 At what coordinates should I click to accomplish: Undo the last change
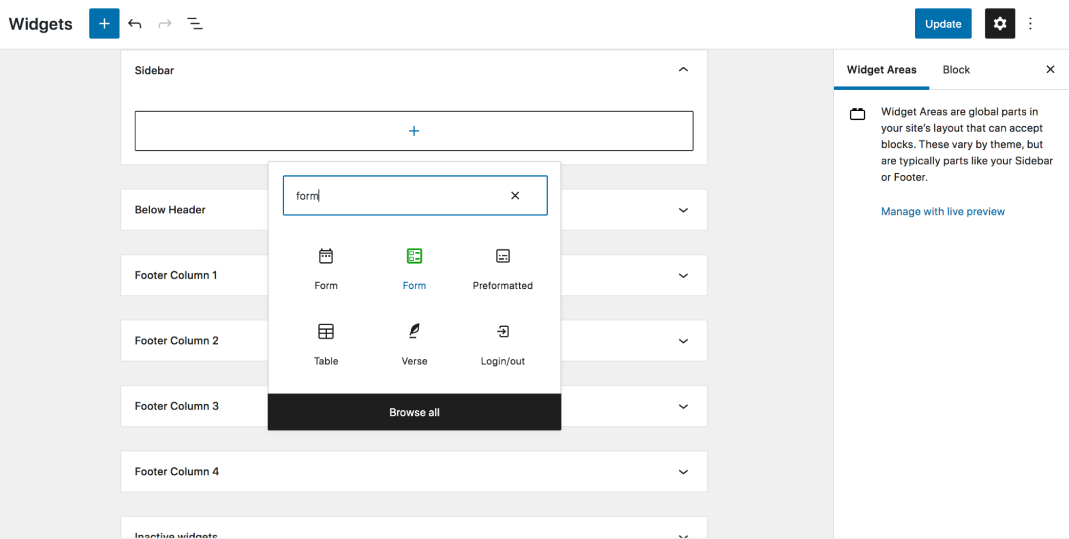[x=135, y=24]
